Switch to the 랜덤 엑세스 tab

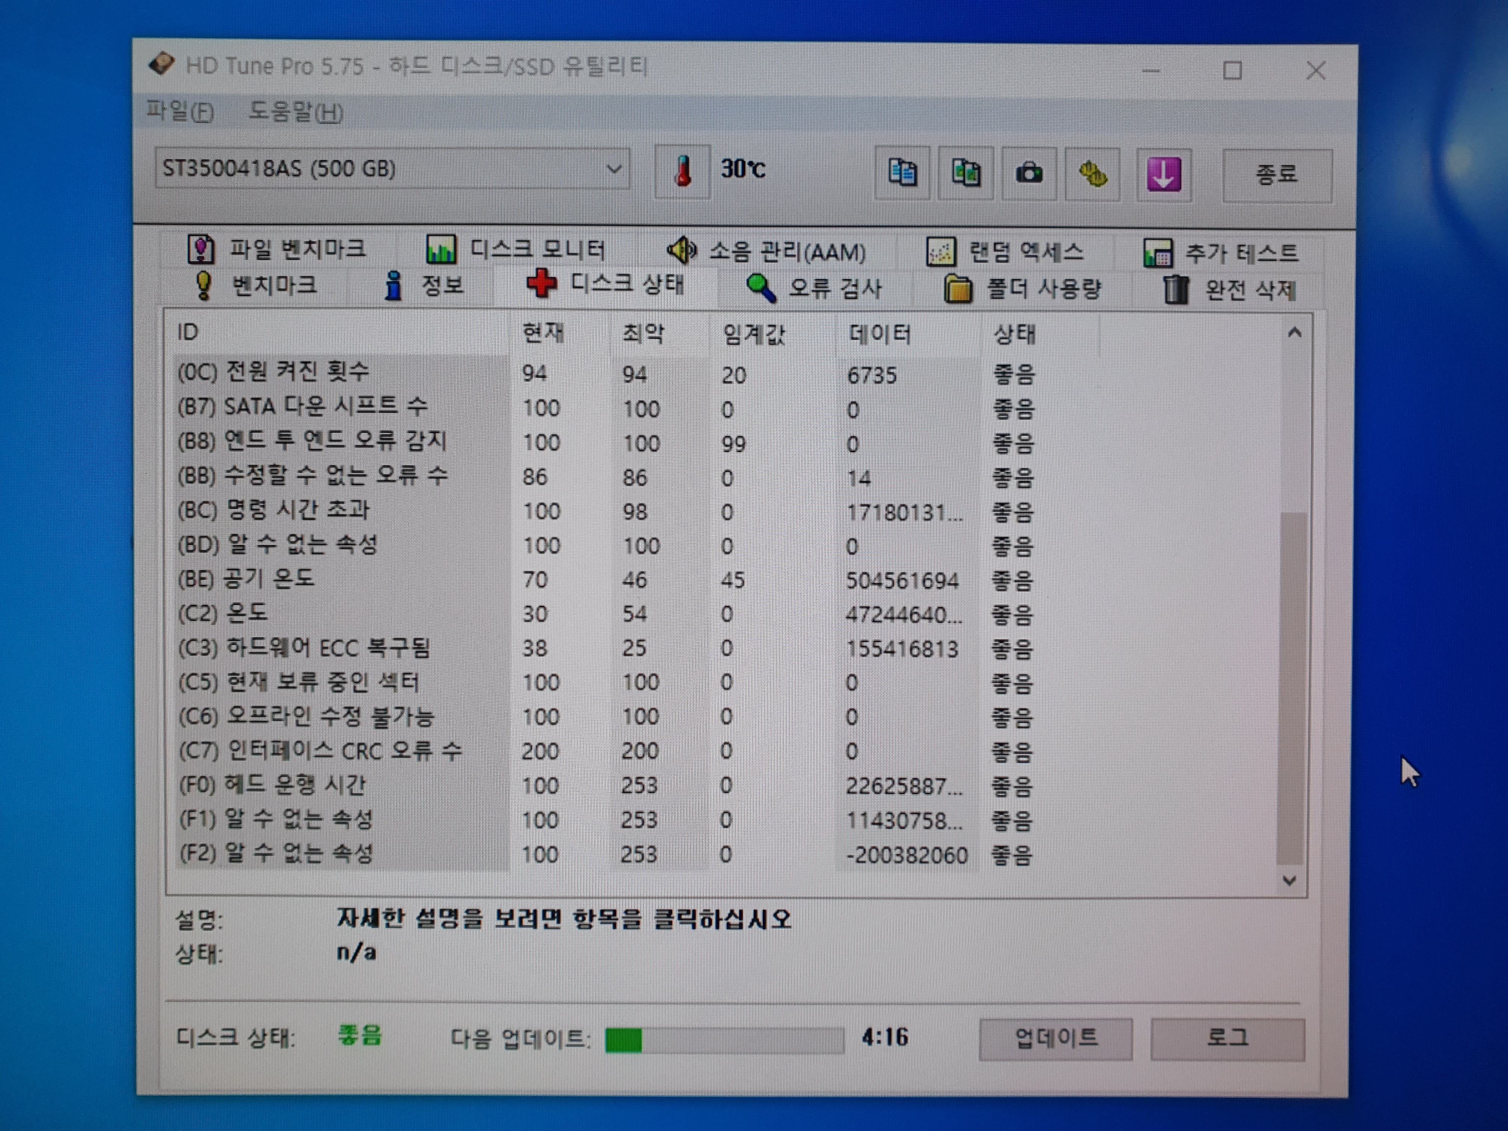tap(1006, 253)
